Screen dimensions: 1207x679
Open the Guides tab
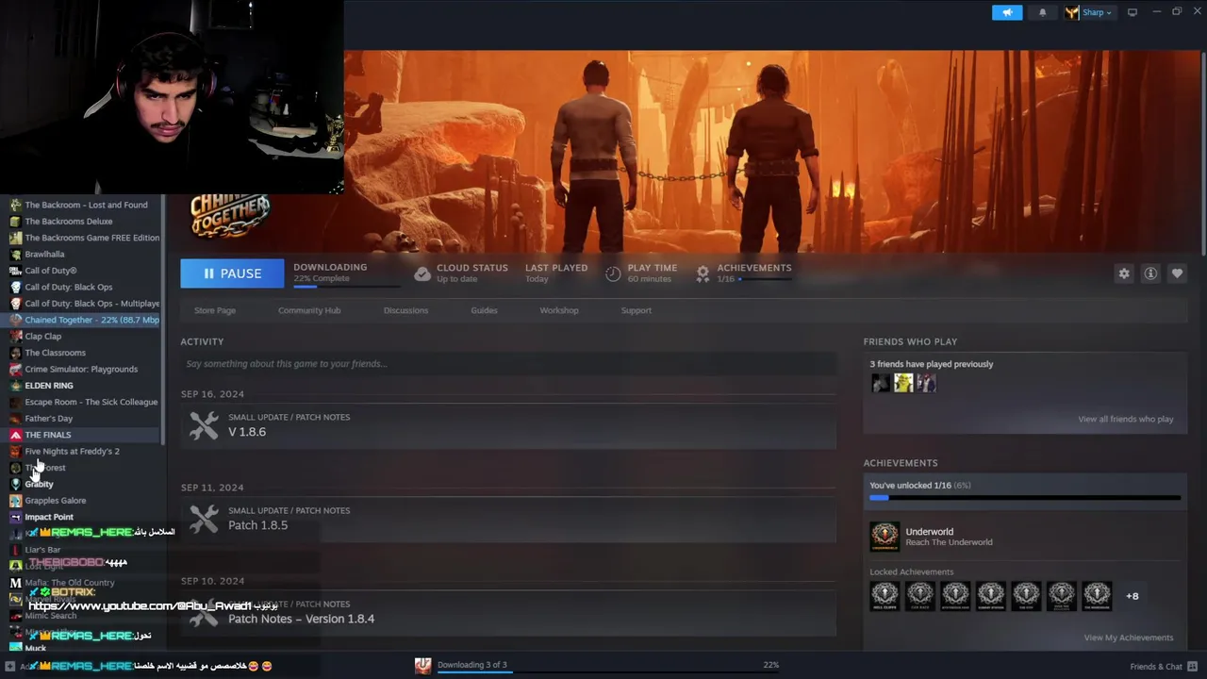(484, 310)
